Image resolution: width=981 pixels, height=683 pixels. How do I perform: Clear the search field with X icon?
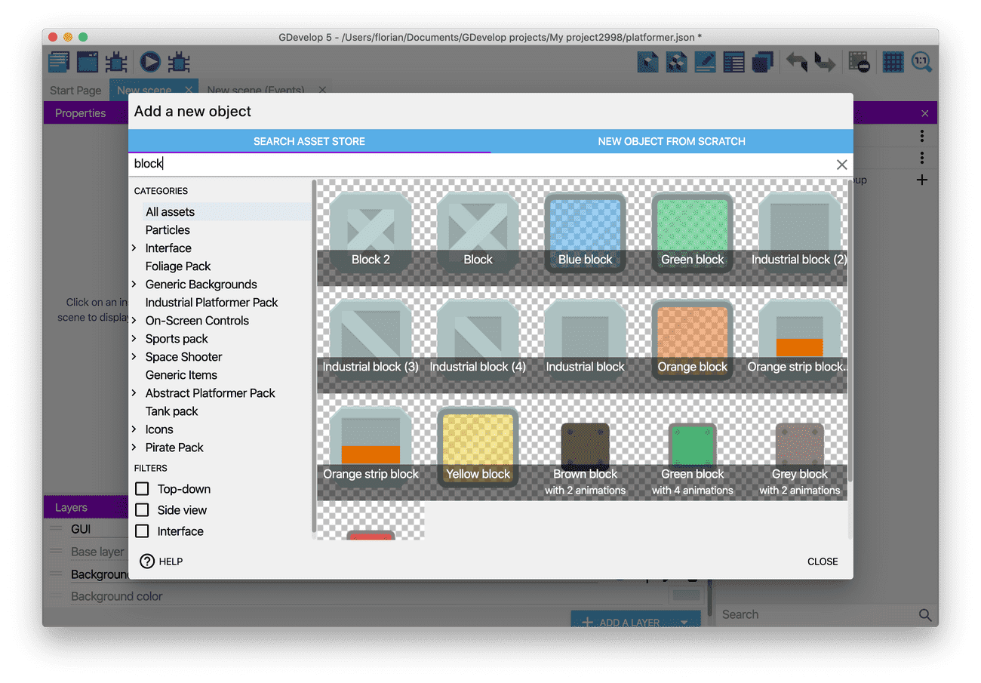tap(841, 165)
